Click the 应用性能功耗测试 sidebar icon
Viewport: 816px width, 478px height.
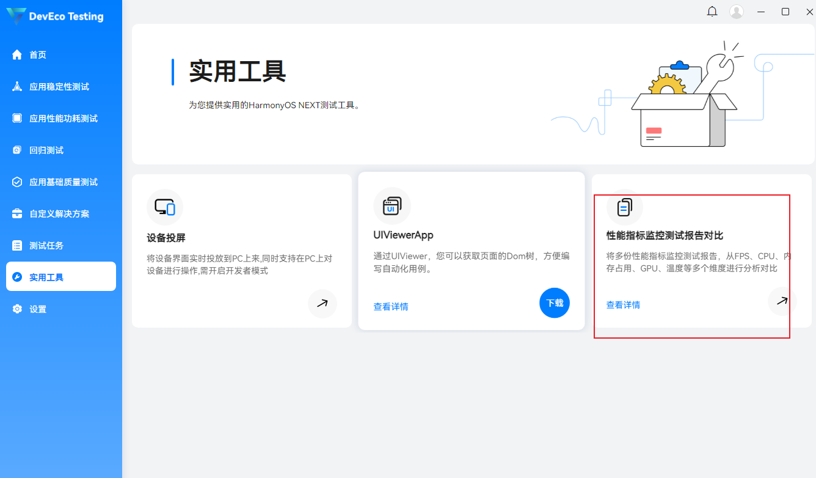pyautogui.click(x=17, y=119)
